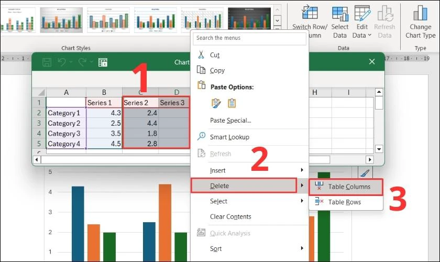Click the Search the menus field

tap(249, 38)
